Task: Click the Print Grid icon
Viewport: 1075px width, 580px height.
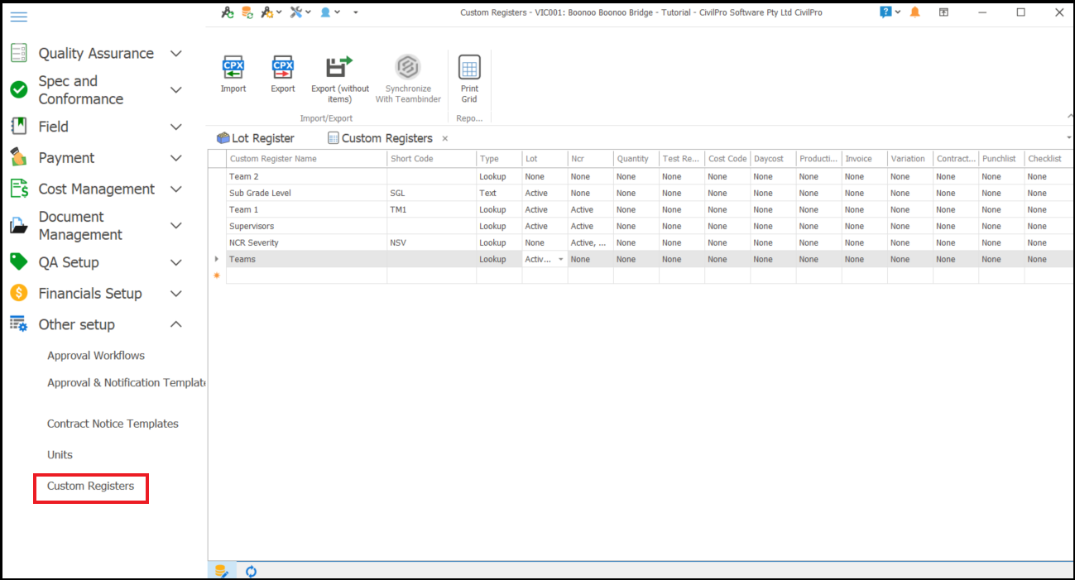Action: click(469, 67)
